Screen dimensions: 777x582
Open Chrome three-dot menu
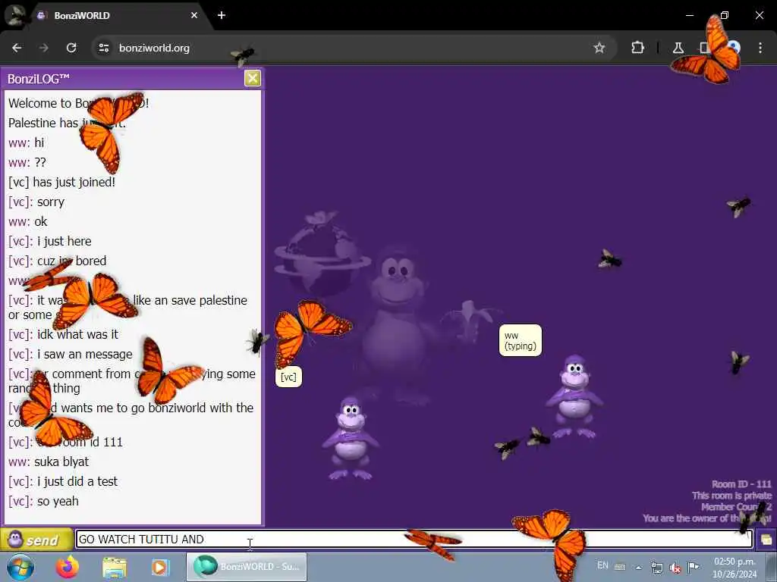pyautogui.click(x=760, y=48)
